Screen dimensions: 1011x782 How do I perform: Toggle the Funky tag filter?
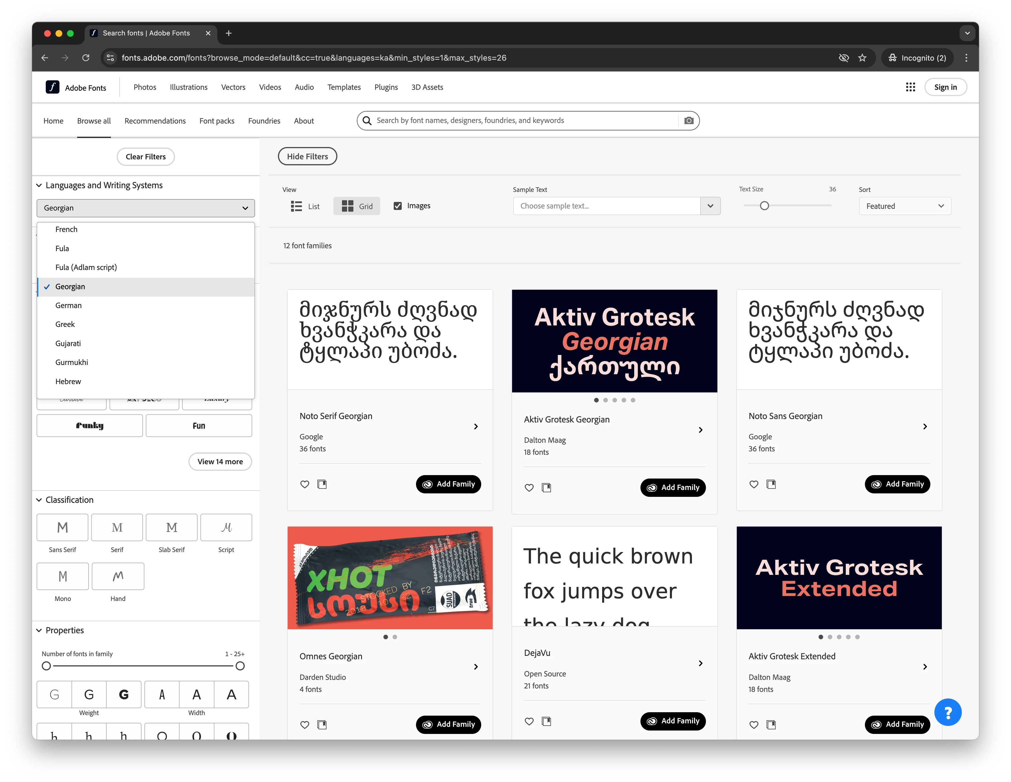point(90,426)
